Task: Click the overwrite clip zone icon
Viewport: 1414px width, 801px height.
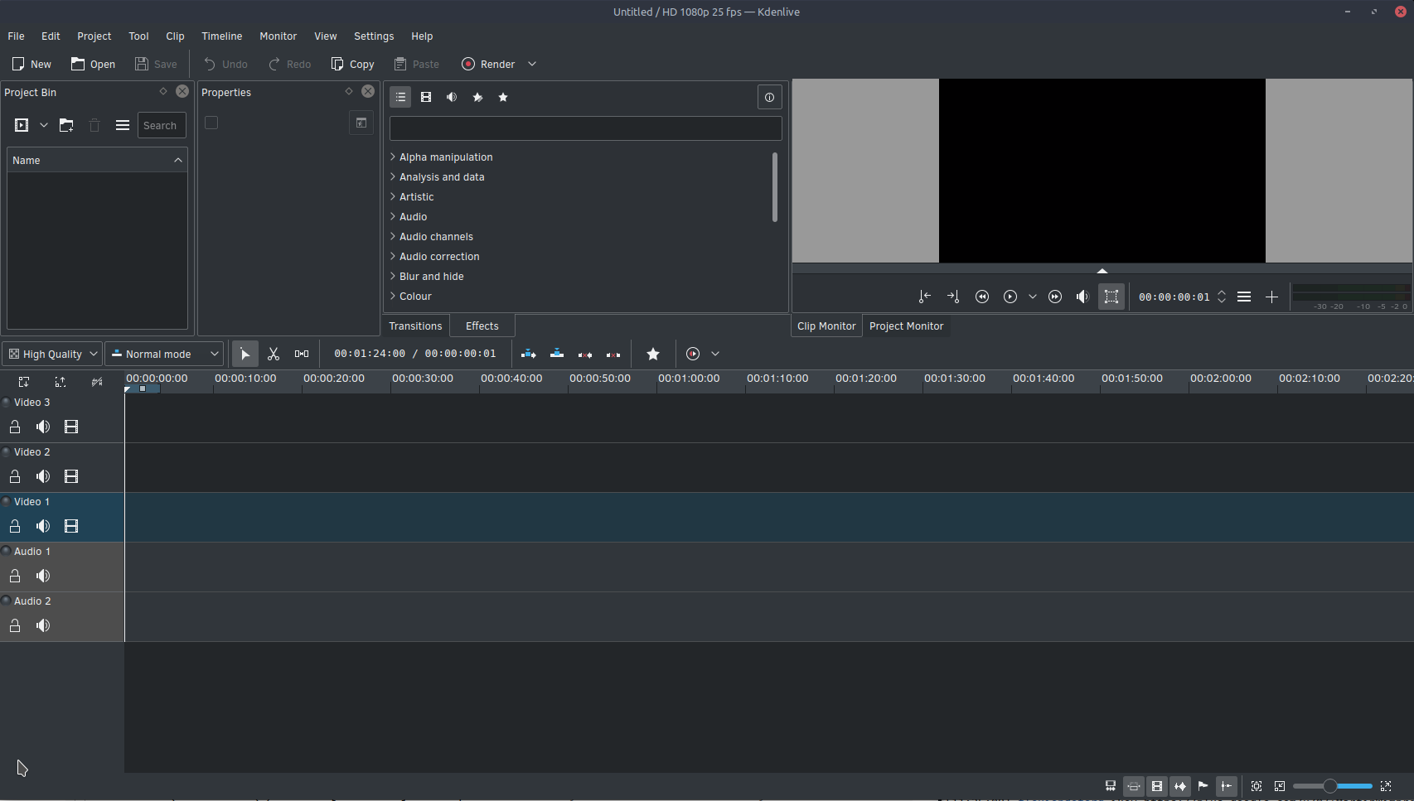Action: tap(557, 354)
